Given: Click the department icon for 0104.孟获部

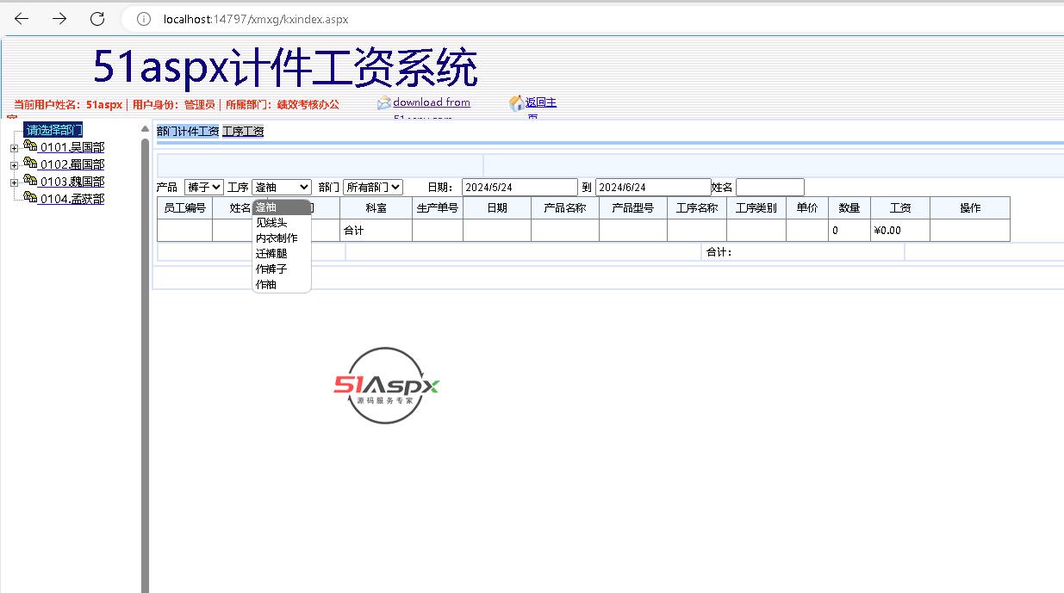Looking at the screenshot, I should click(30, 198).
